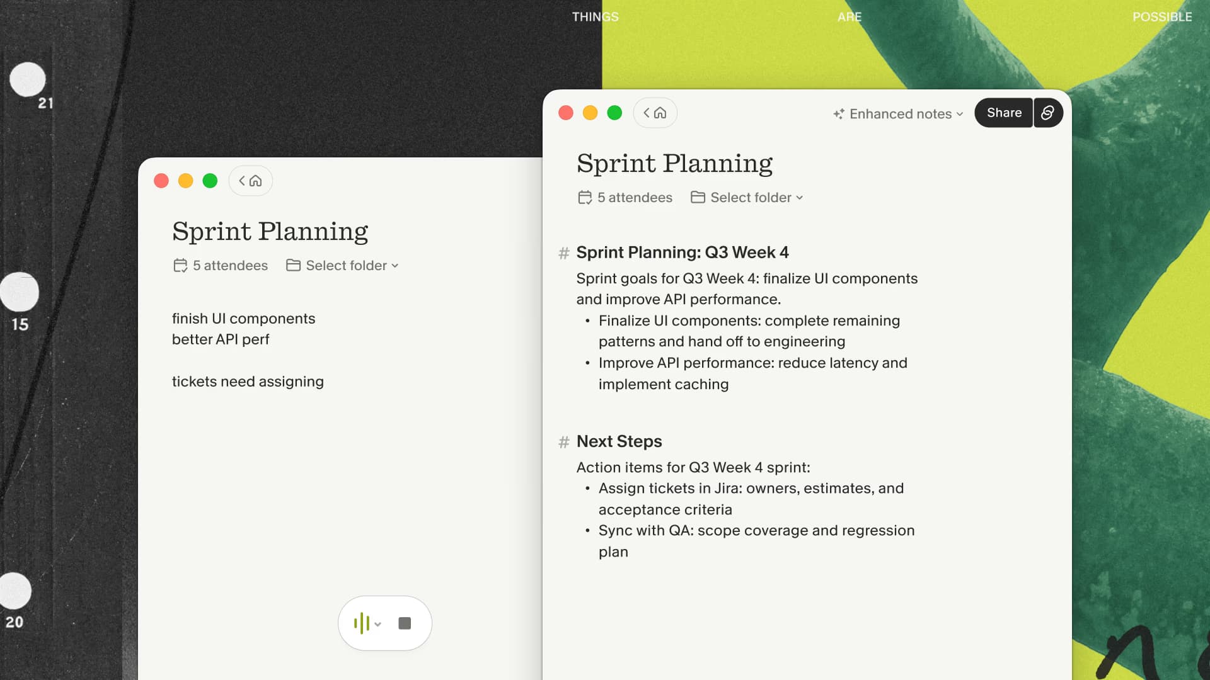Click the yellow minimize button of the left window
The height and width of the screenshot is (680, 1210).
pos(185,181)
